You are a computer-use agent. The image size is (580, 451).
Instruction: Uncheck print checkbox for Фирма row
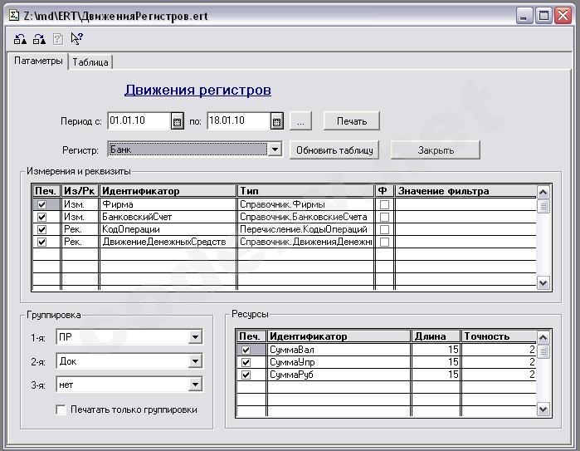[41, 204]
